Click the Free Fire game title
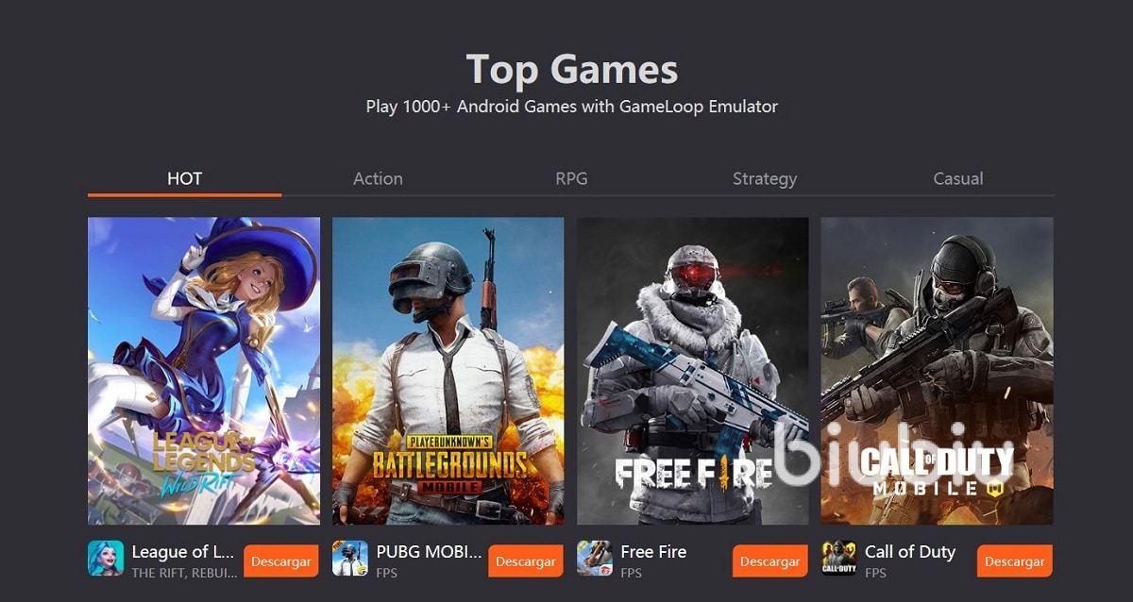The image size is (1133, 602). 653,552
